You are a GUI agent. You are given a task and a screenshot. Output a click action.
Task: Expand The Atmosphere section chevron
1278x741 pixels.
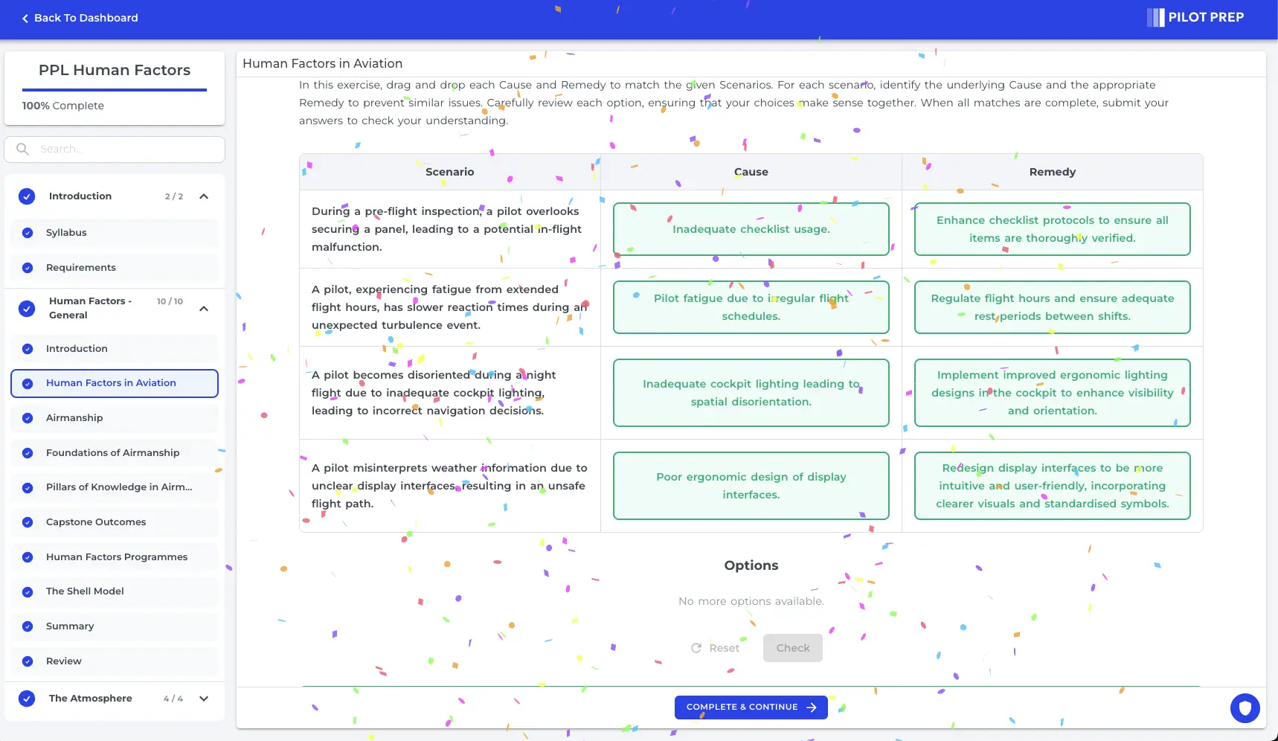point(204,699)
